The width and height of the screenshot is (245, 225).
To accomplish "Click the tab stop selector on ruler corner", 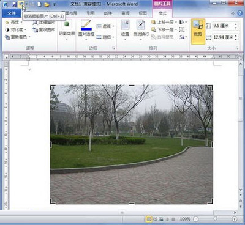I will [x=6, y=57].
